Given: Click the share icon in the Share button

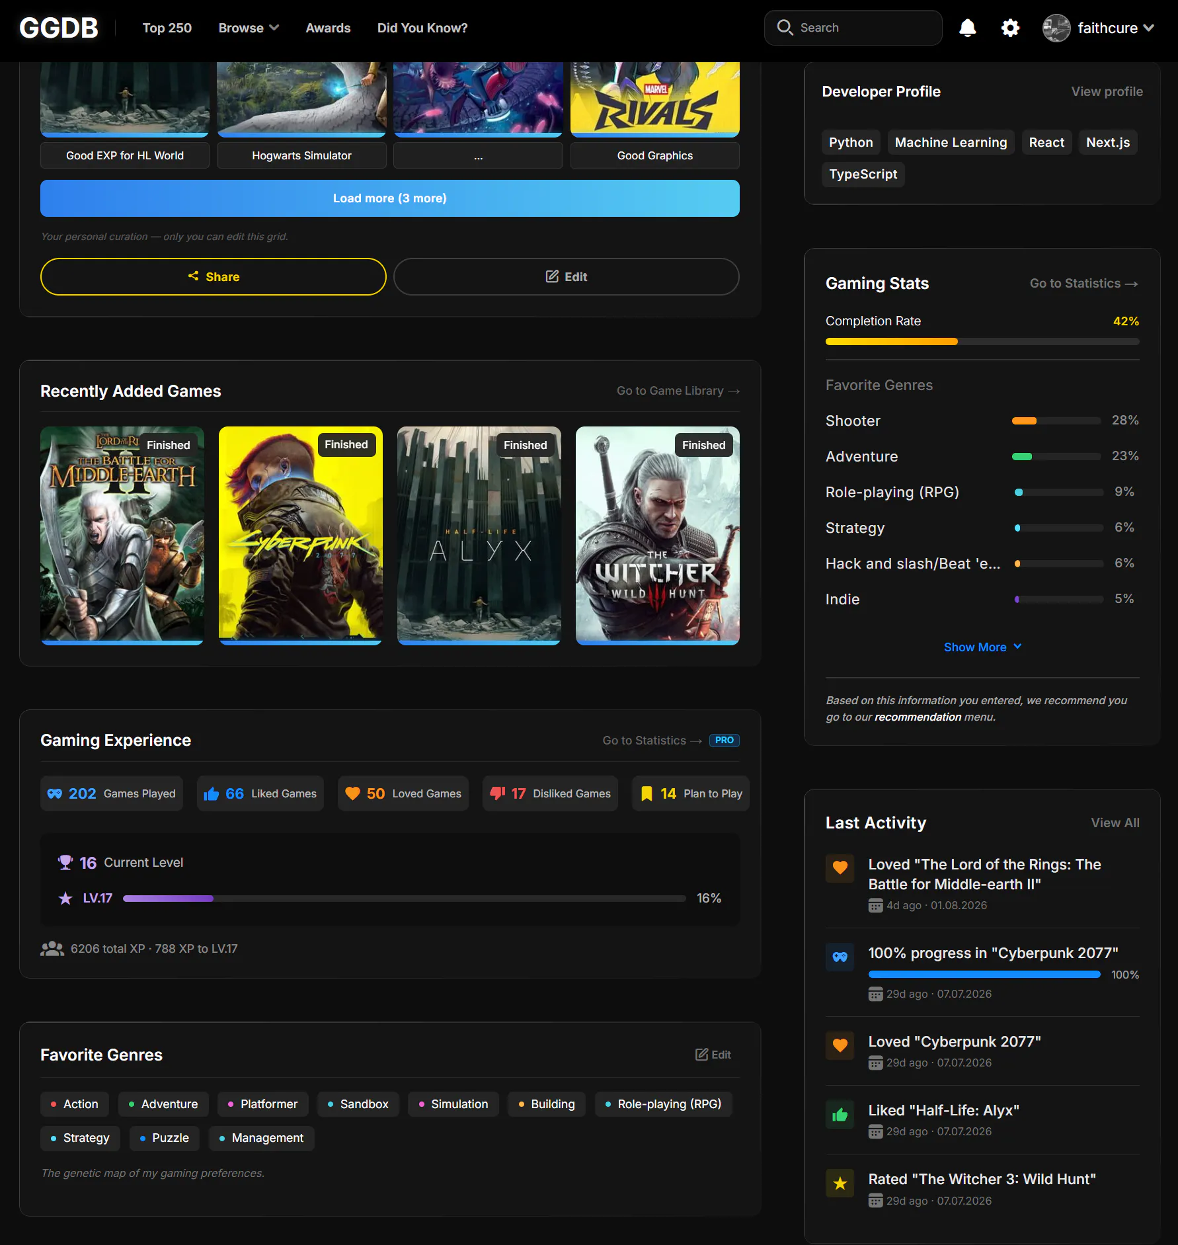Looking at the screenshot, I should click(193, 276).
